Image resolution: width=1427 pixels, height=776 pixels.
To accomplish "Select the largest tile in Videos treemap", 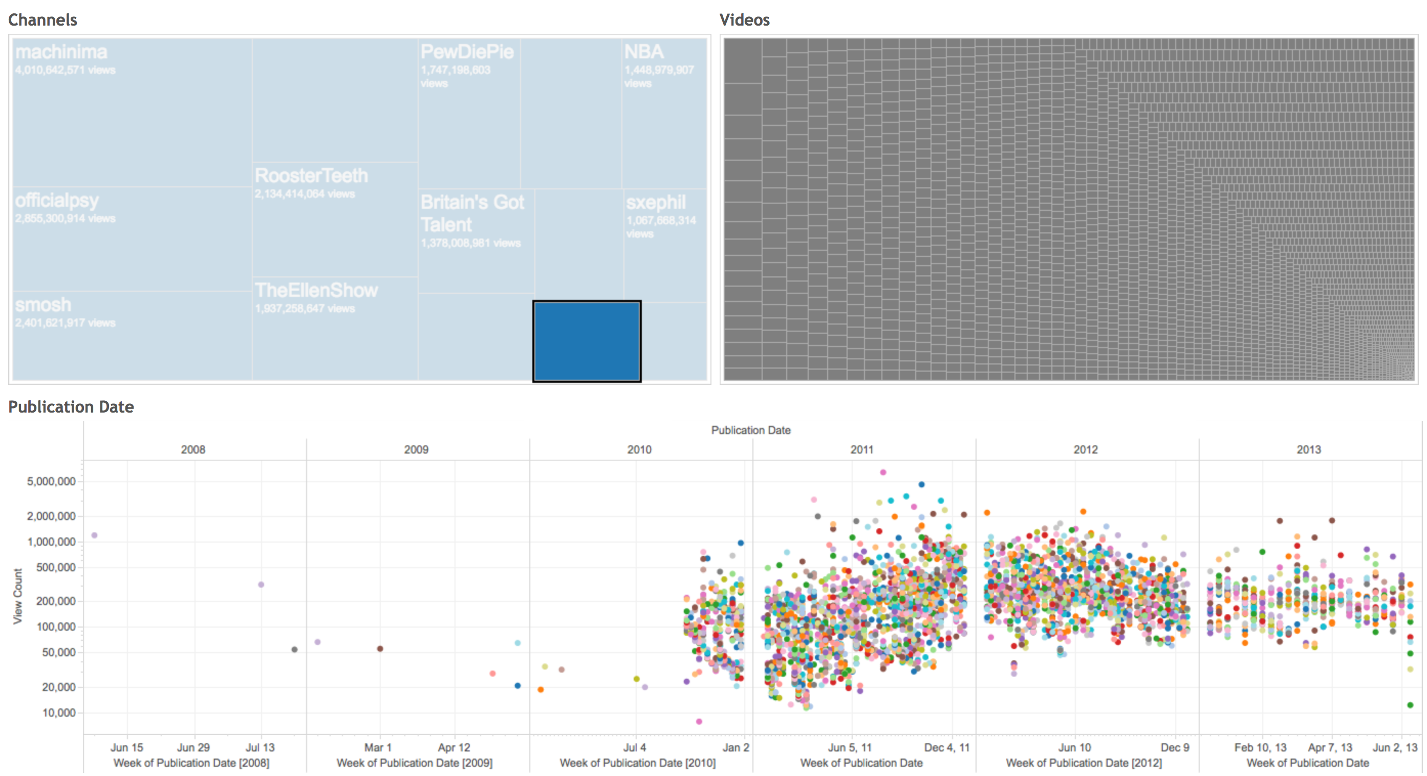I will coord(742,60).
